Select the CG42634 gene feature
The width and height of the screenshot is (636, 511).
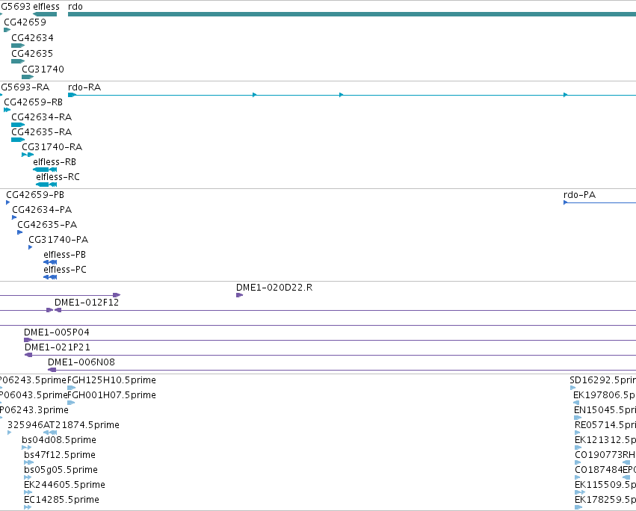[18, 46]
